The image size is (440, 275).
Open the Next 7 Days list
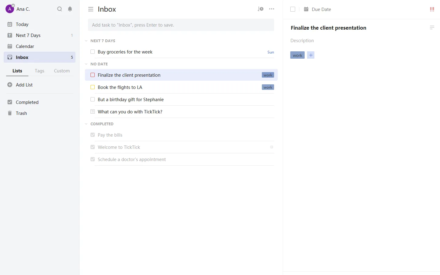[x=39, y=35]
